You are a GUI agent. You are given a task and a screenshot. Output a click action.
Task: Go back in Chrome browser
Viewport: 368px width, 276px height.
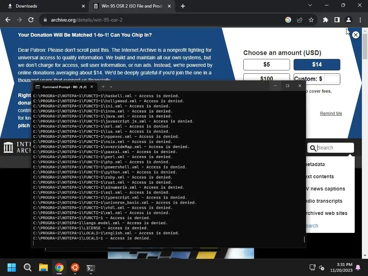point(8,20)
